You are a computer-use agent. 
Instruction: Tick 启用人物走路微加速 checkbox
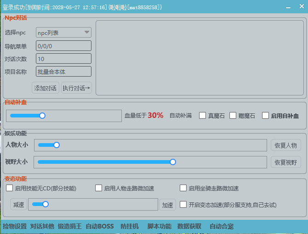98,188
